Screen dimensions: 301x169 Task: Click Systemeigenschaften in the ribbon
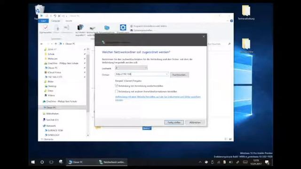pos(141,30)
